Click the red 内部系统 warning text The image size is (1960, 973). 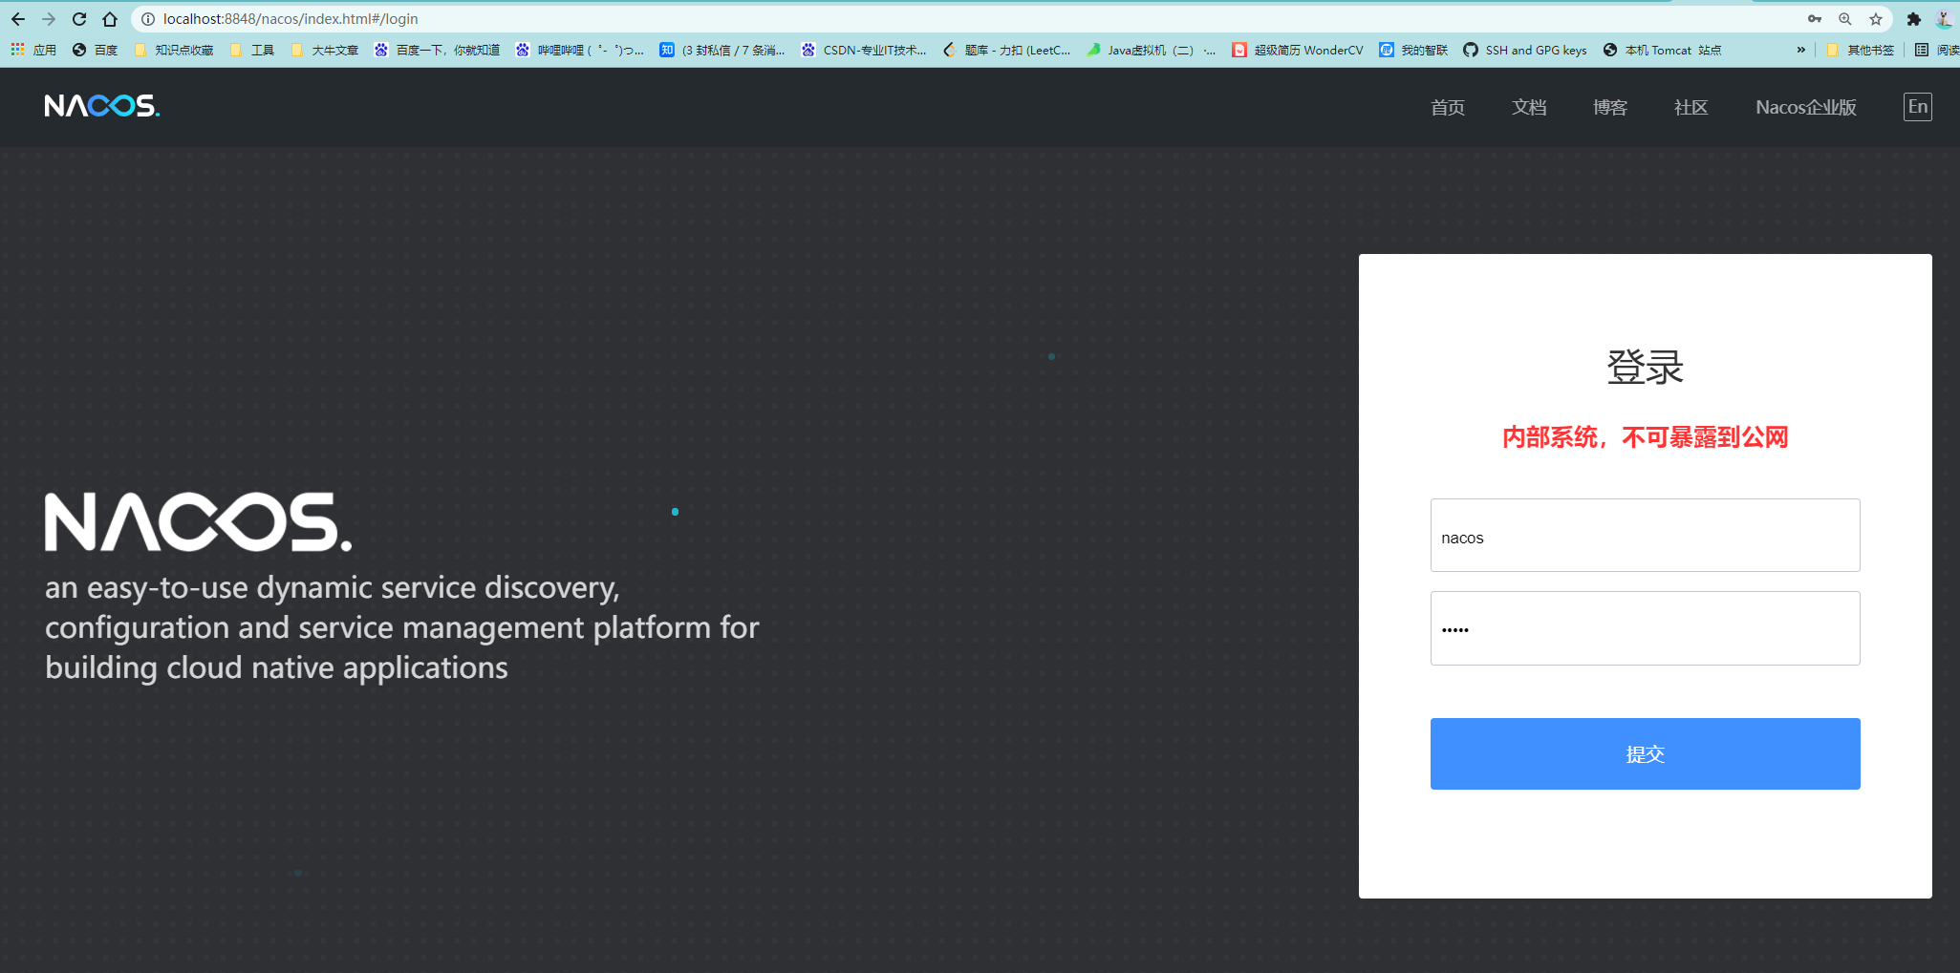1646,437
